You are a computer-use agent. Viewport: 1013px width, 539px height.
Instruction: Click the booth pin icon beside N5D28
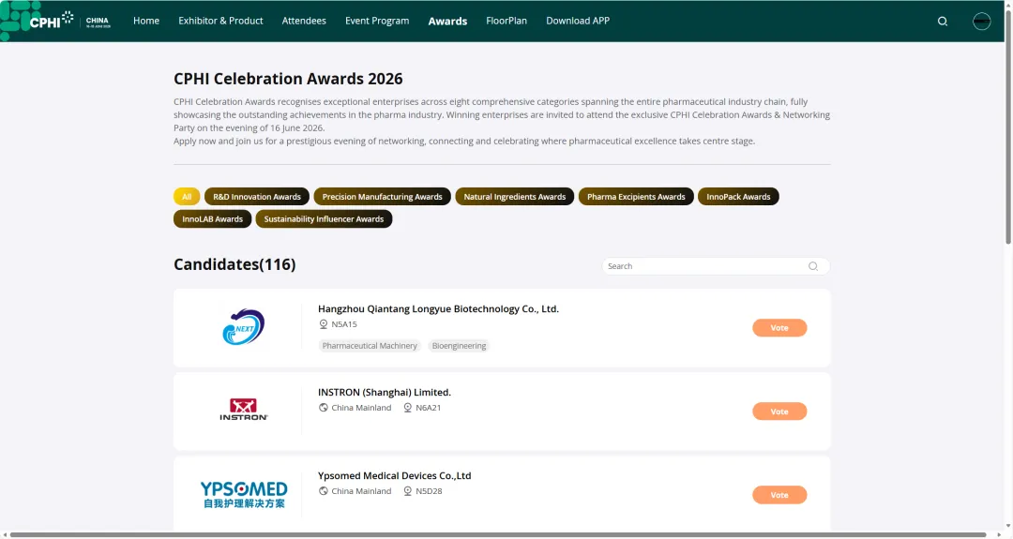pyautogui.click(x=408, y=490)
